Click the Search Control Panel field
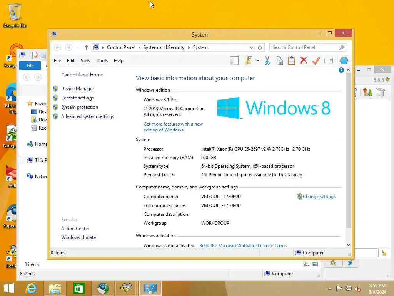 click(x=308, y=47)
